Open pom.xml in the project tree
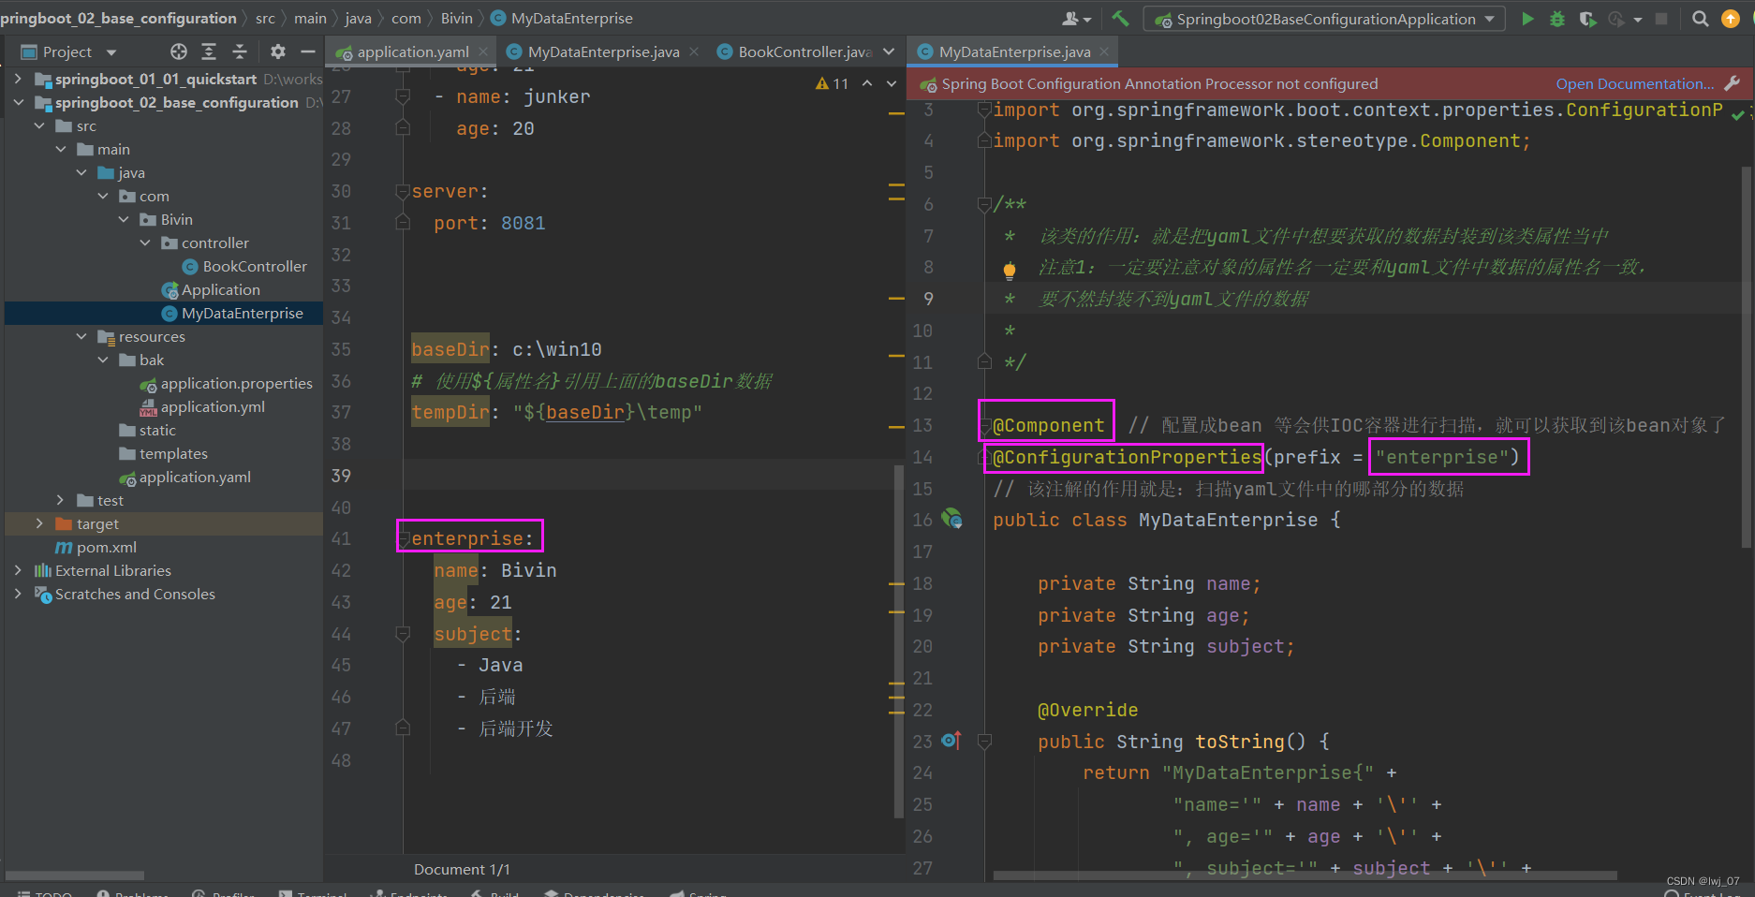The image size is (1755, 897). point(106,547)
